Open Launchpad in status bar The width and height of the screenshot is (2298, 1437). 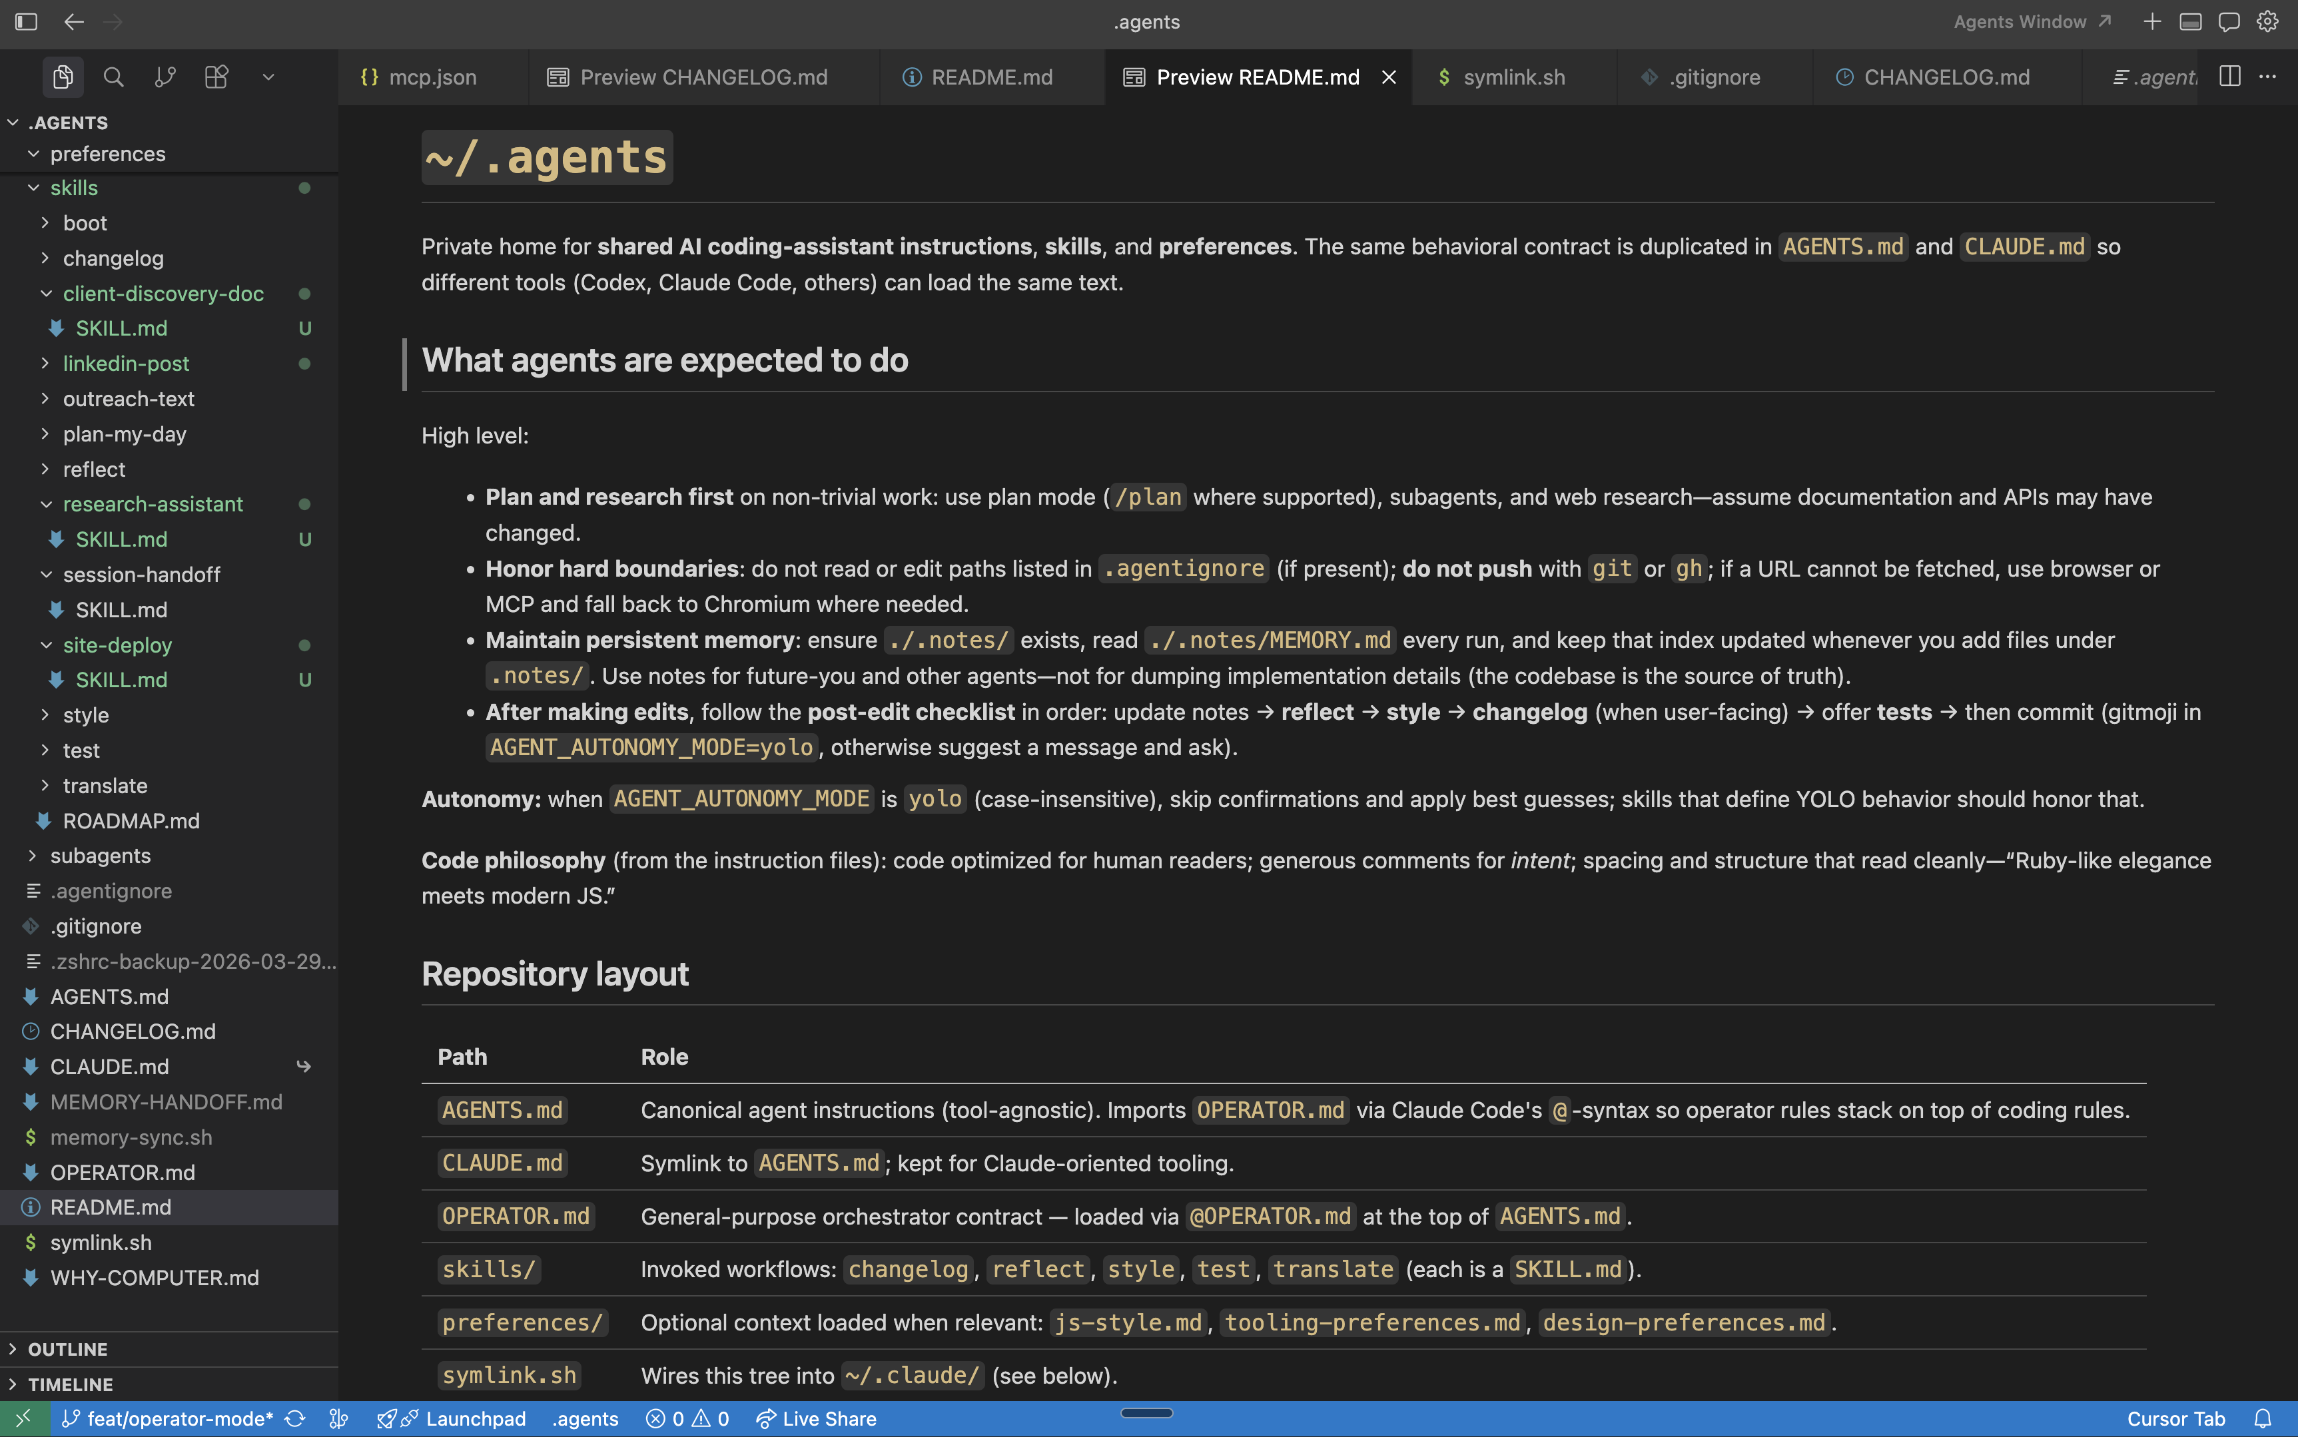tap(452, 1419)
